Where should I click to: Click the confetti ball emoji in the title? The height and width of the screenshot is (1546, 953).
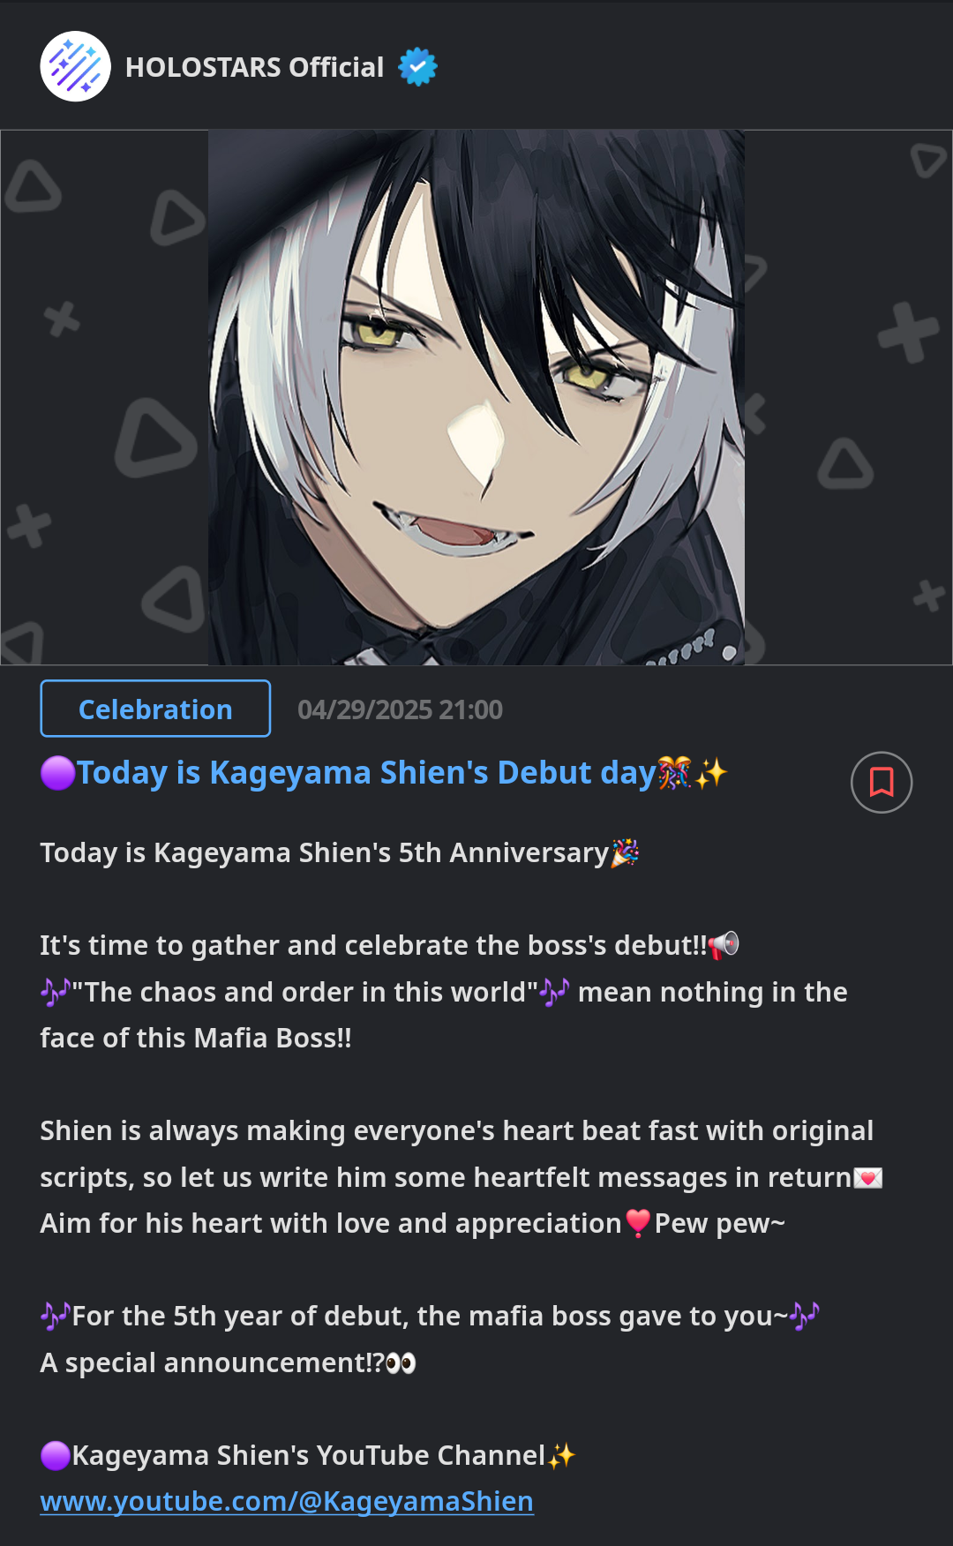tap(675, 773)
